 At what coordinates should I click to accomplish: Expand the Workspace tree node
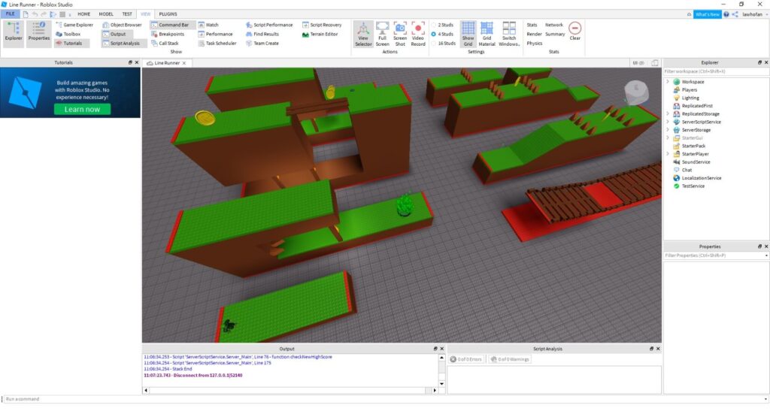point(668,81)
